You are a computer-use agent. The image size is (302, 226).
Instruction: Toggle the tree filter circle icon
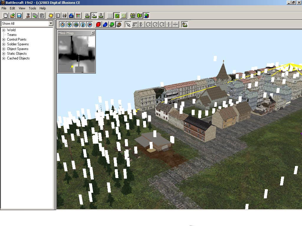coord(69,25)
